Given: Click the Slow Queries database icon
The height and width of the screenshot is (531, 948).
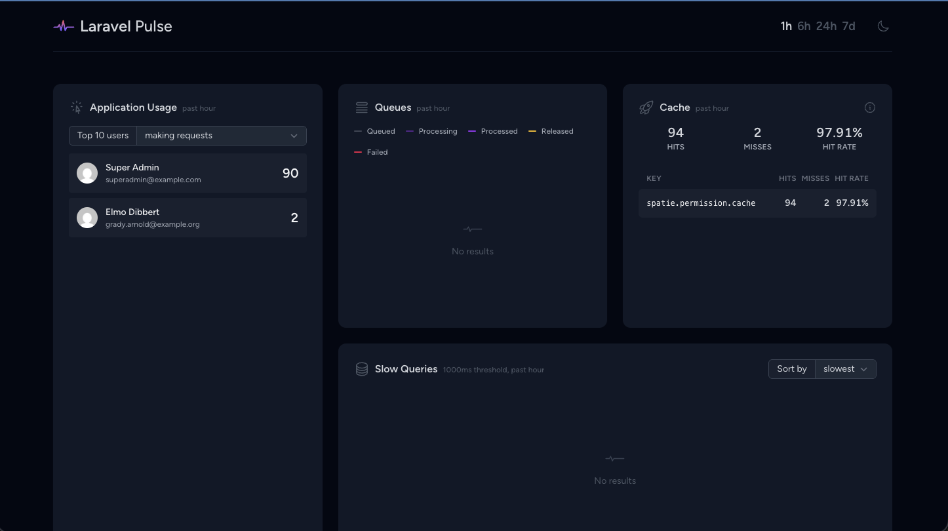Looking at the screenshot, I should click(361, 369).
